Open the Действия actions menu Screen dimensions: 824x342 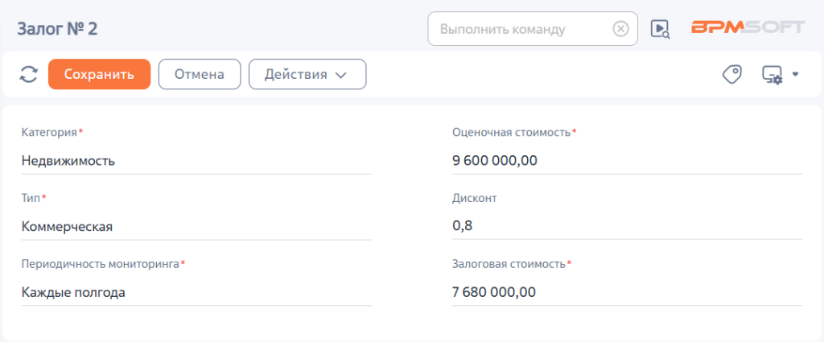coord(307,74)
